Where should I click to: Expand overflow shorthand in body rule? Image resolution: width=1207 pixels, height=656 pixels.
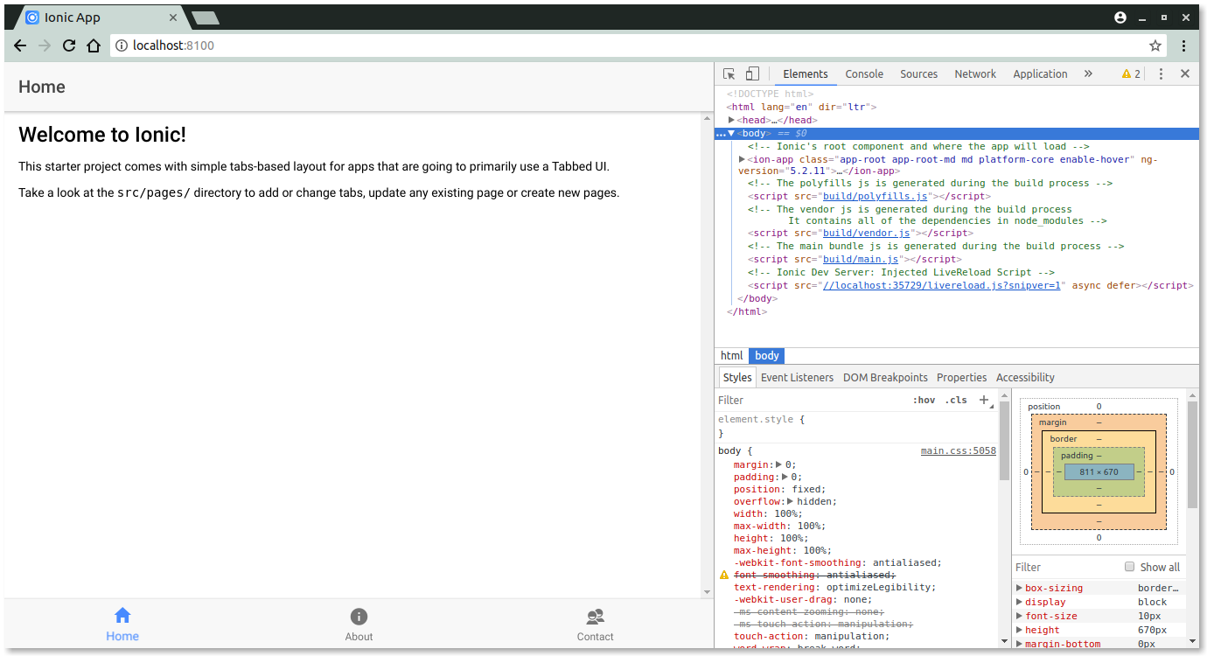click(792, 501)
